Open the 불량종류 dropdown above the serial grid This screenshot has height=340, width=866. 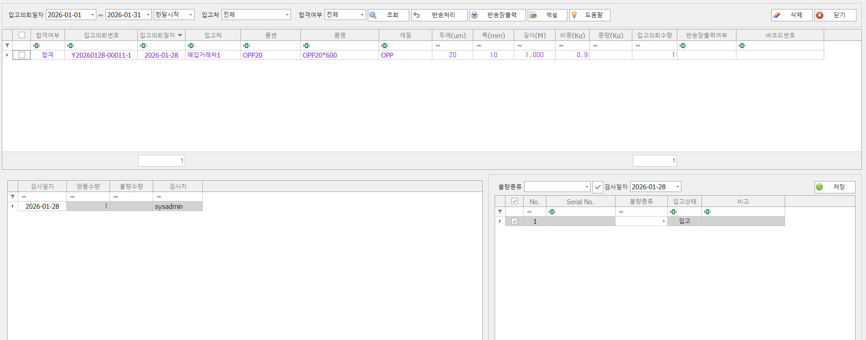click(586, 187)
